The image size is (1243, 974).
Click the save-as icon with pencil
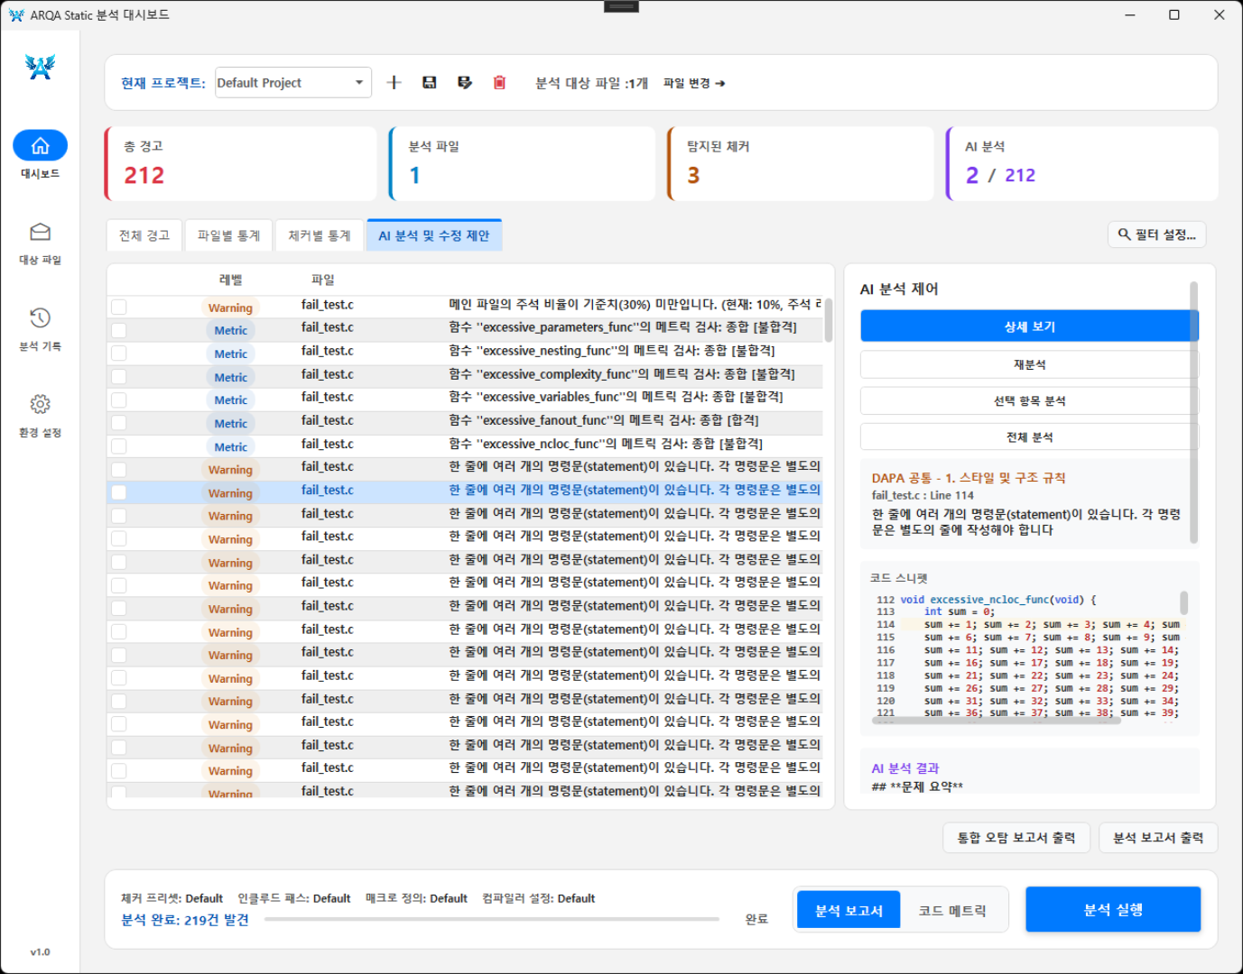click(465, 83)
